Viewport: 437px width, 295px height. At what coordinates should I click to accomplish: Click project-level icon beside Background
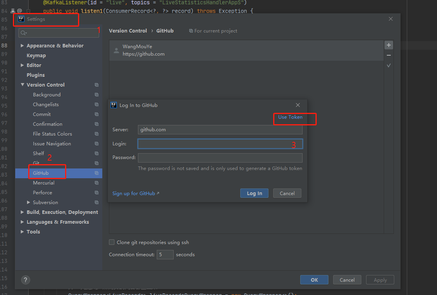click(x=97, y=95)
